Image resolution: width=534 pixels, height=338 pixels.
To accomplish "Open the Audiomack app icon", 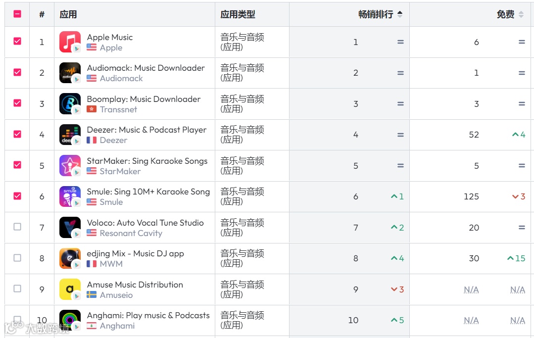I will 70,73.
